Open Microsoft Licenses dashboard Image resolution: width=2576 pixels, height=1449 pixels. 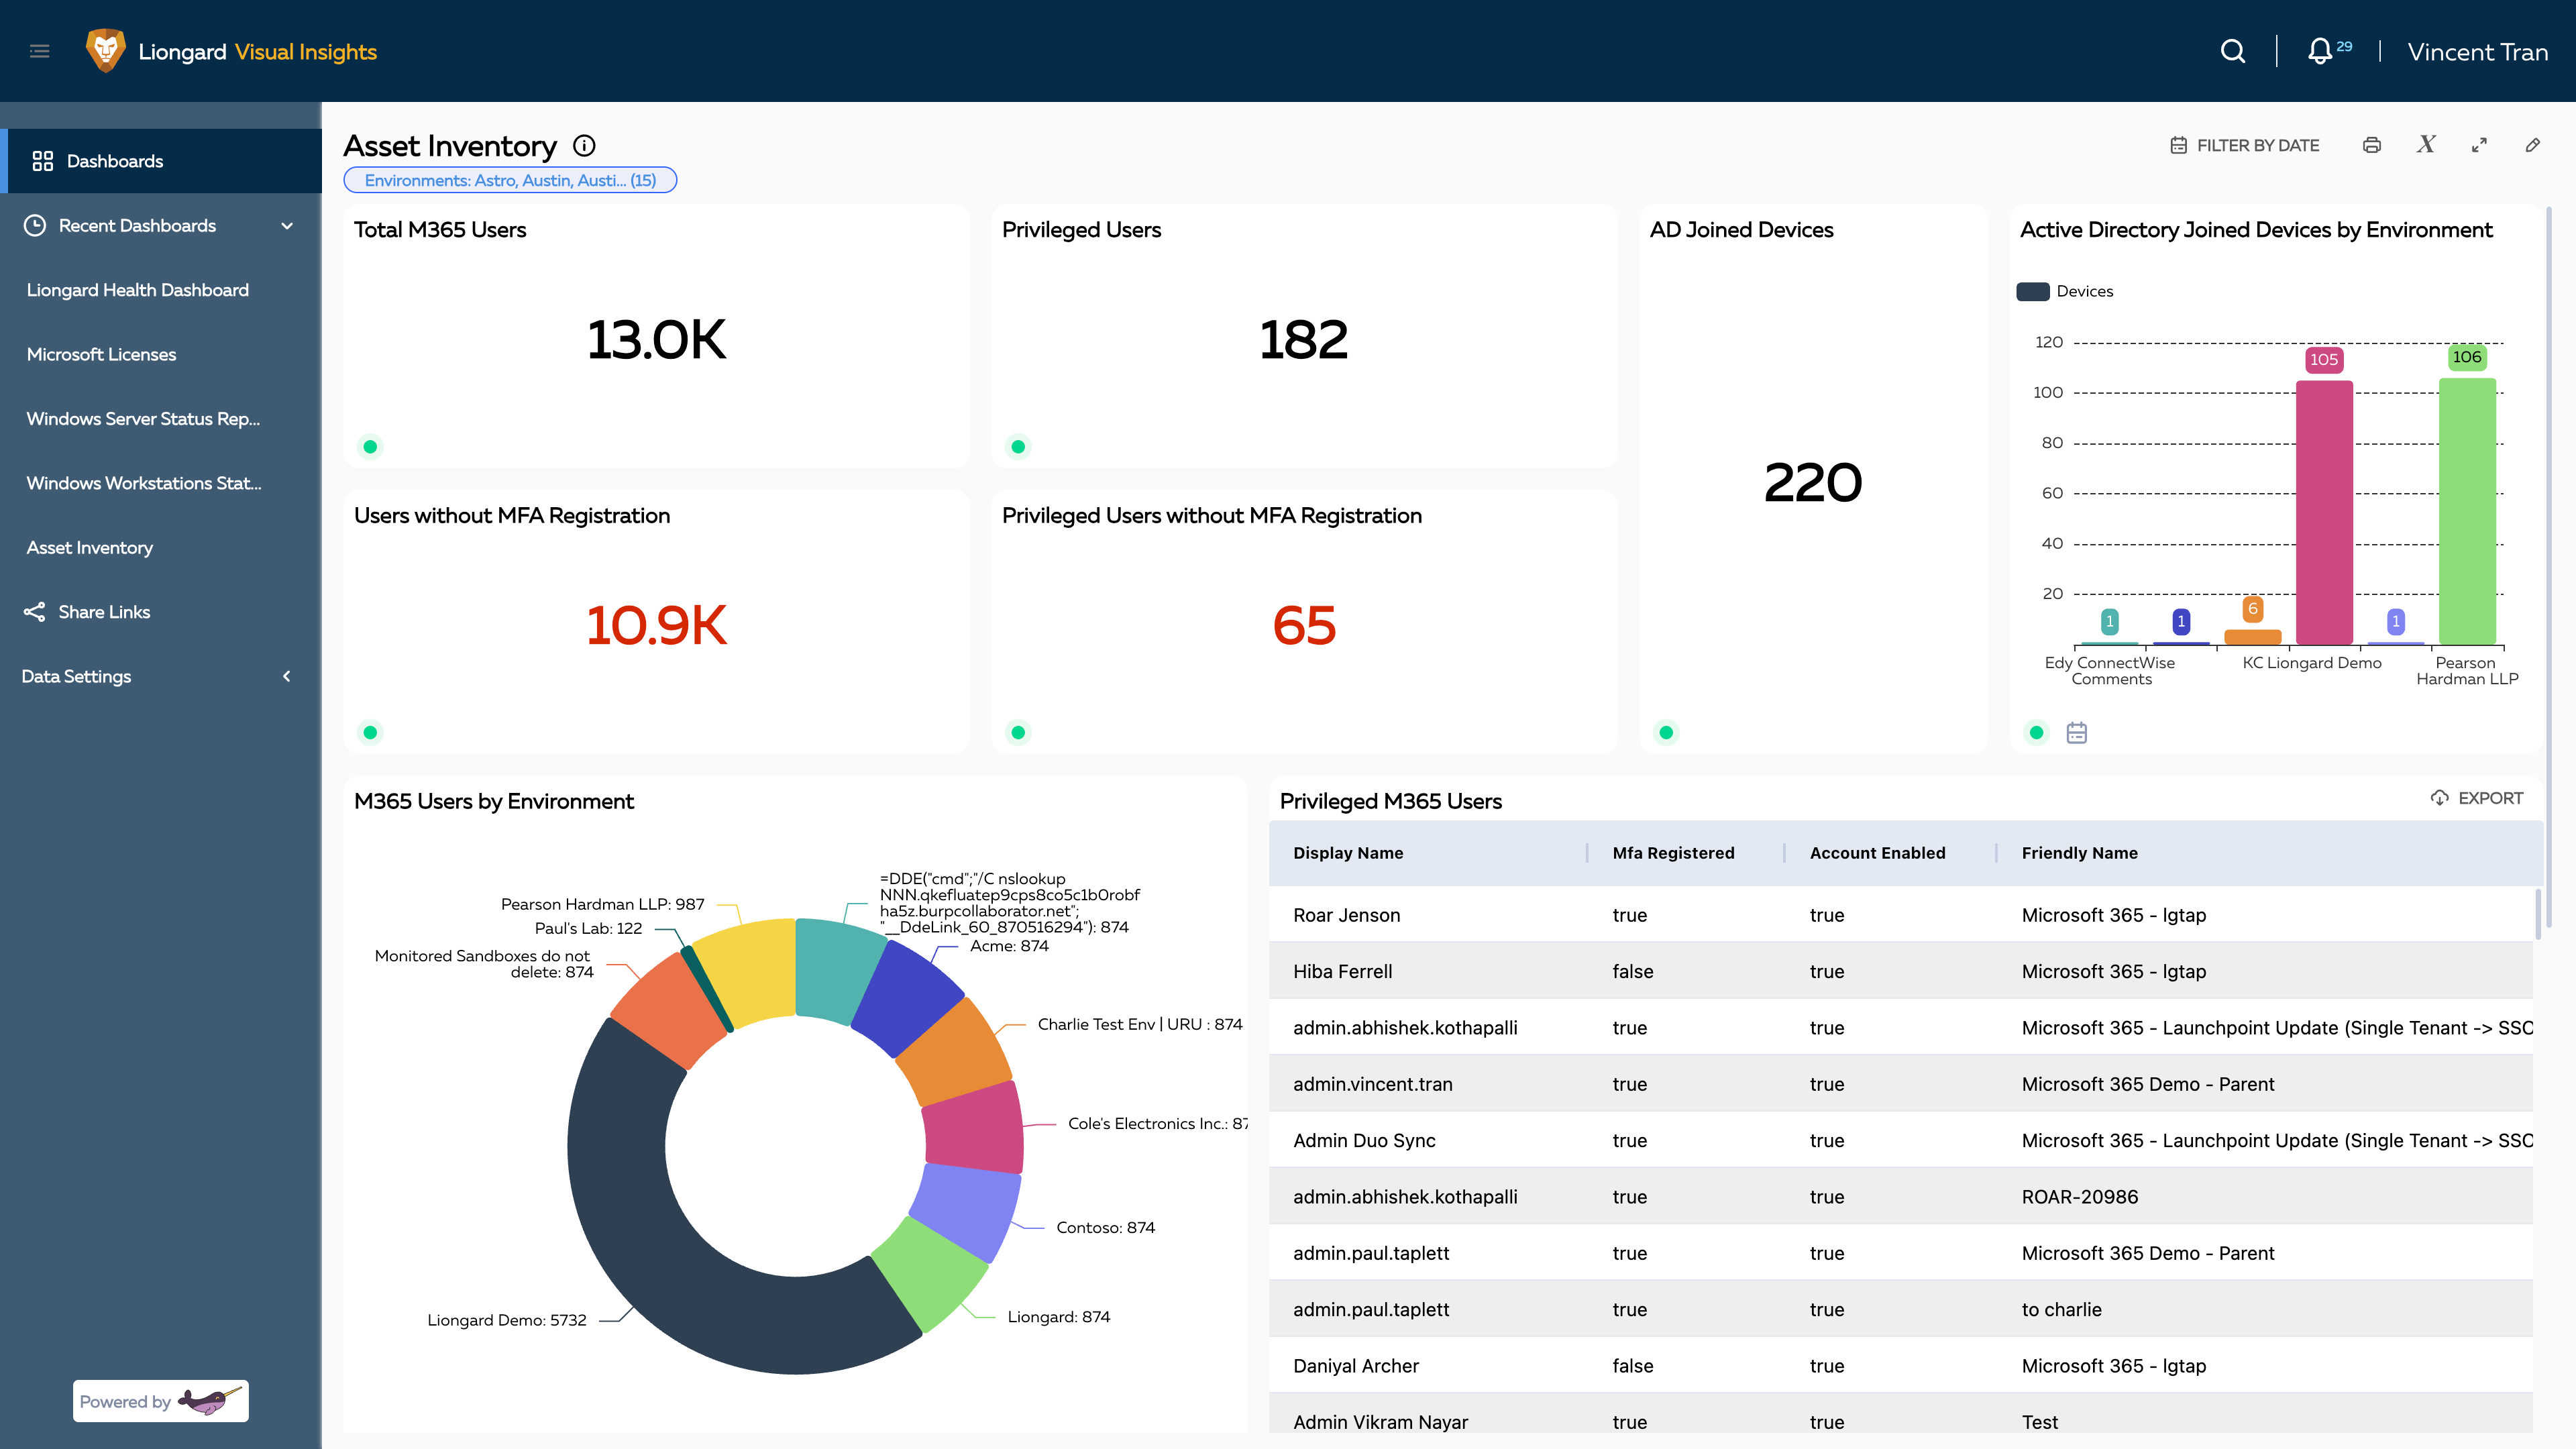coord(101,355)
